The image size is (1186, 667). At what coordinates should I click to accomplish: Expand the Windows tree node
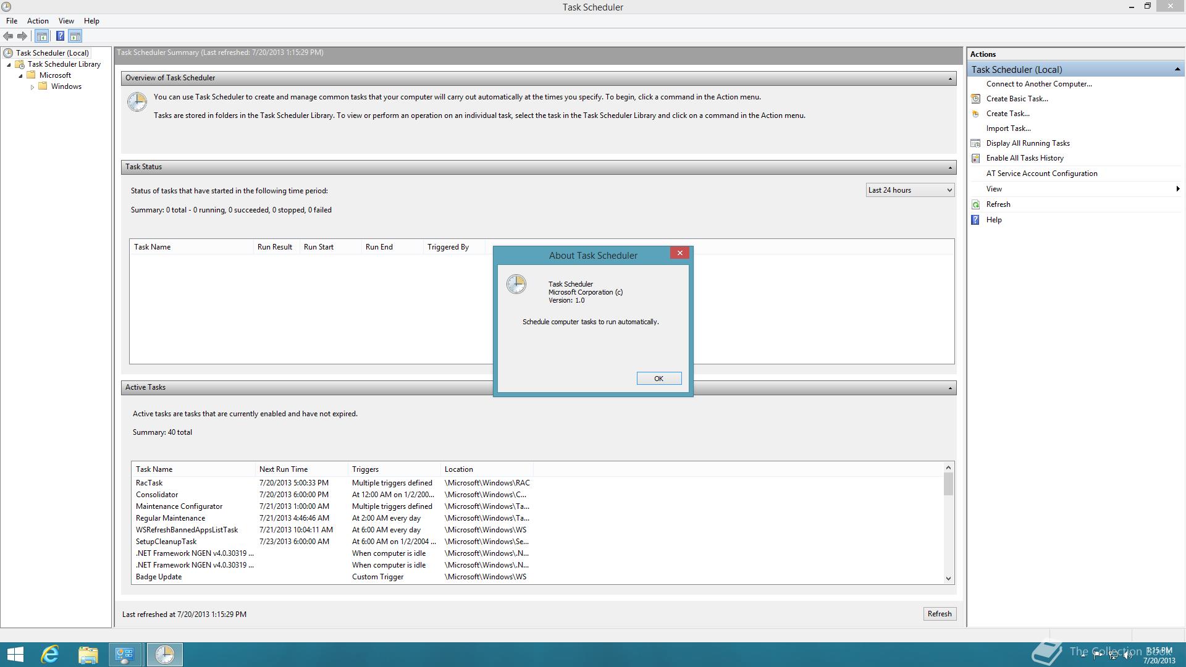32,87
